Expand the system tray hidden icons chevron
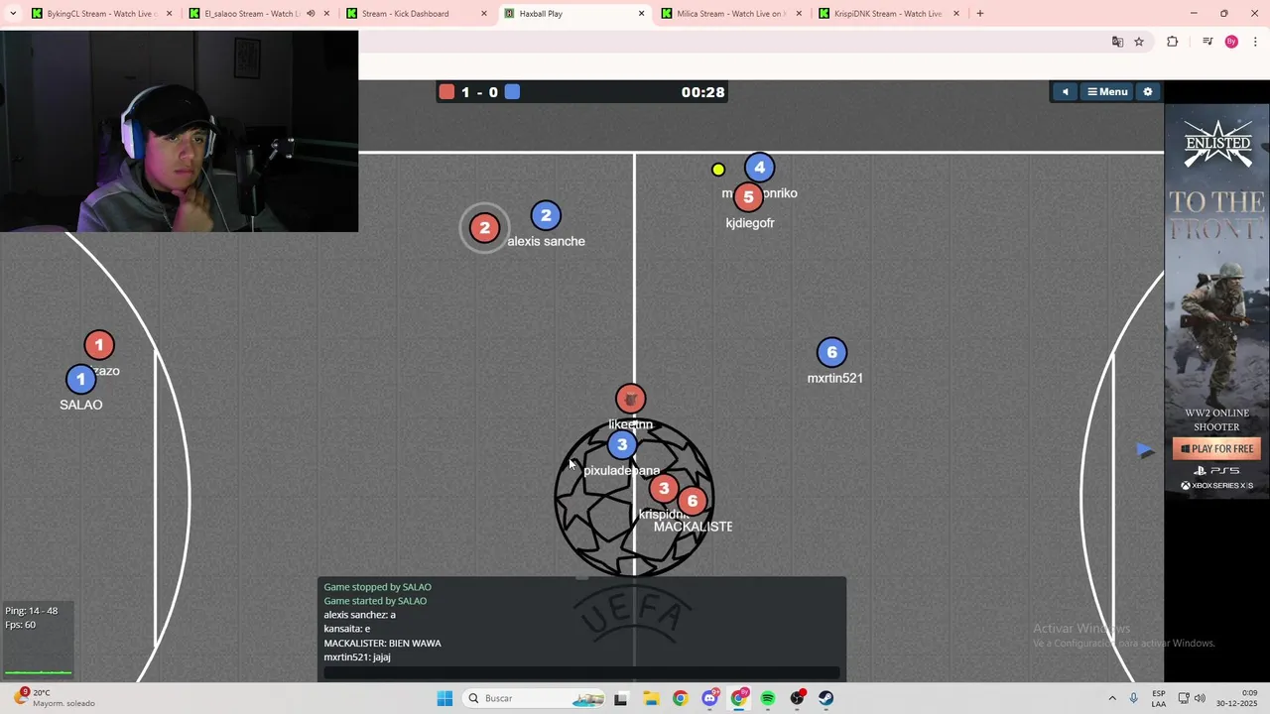Image resolution: width=1270 pixels, height=714 pixels. 1112,698
